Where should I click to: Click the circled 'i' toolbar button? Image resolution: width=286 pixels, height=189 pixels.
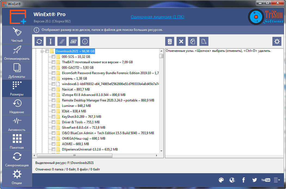coord(85,41)
